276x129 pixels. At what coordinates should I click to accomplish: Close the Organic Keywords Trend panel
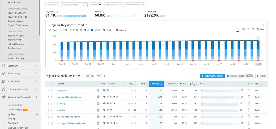pos(263,25)
